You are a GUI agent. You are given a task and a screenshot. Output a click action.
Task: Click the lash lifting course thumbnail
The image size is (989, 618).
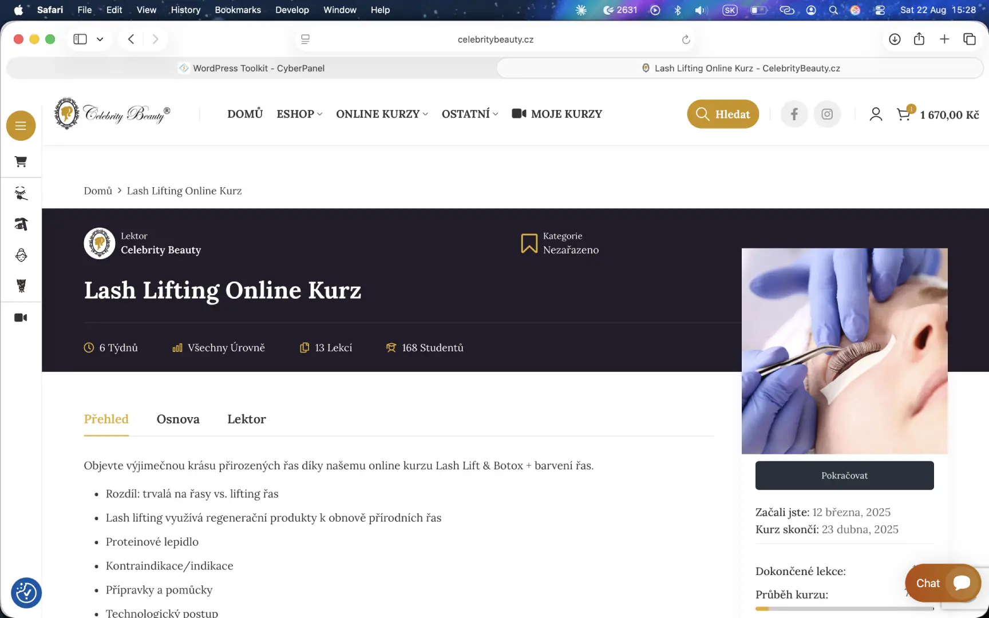click(844, 351)
